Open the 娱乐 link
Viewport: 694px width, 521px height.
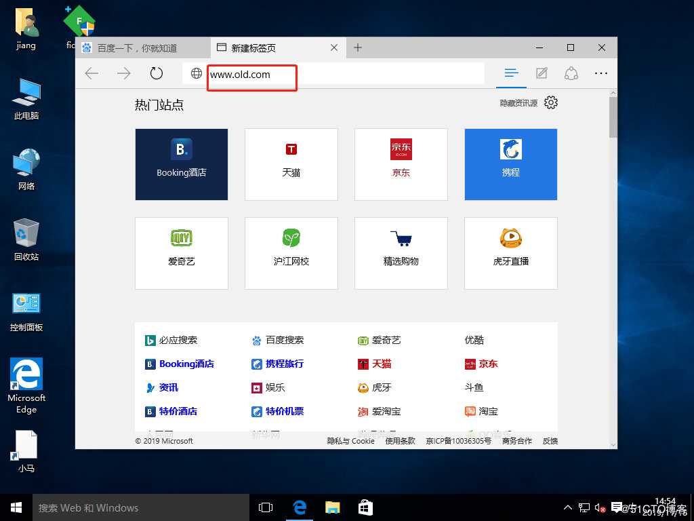[x=268, y=387]
